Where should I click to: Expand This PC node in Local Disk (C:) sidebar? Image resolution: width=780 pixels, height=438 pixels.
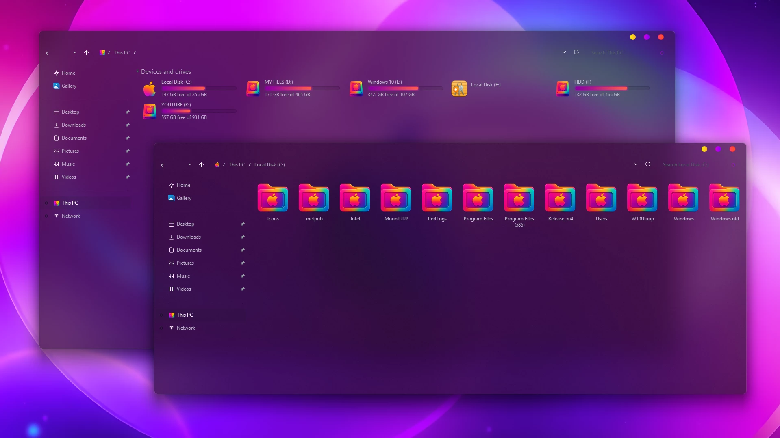162,315
